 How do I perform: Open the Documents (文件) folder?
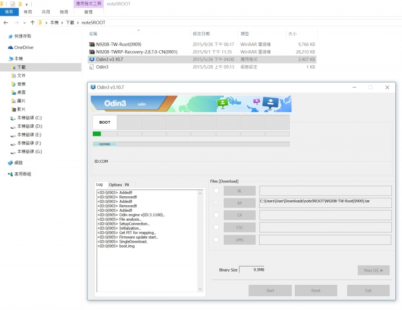tap(18, 75)
